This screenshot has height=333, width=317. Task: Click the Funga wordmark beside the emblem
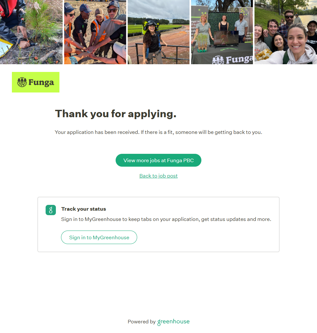(x=41, y=83)
